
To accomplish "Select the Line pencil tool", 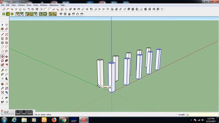I will (x=2, y=34).
